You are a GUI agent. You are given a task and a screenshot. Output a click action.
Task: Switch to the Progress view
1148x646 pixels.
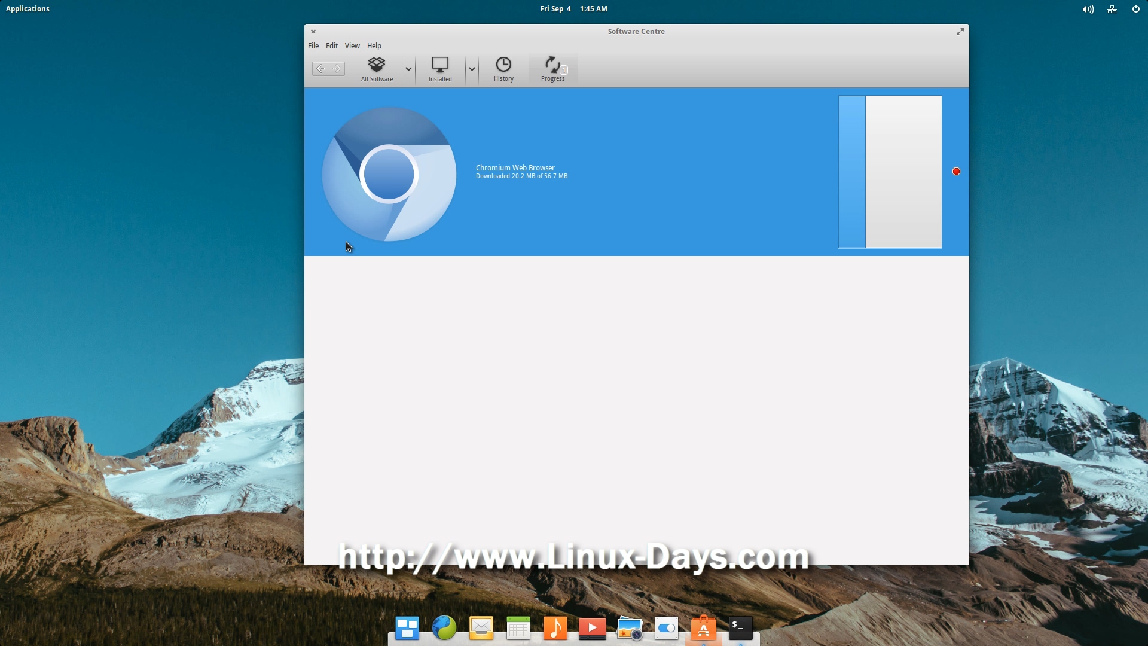point(553,69)
